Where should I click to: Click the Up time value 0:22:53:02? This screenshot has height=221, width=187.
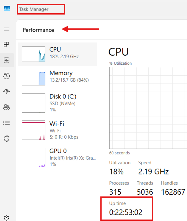pos(126,212)
